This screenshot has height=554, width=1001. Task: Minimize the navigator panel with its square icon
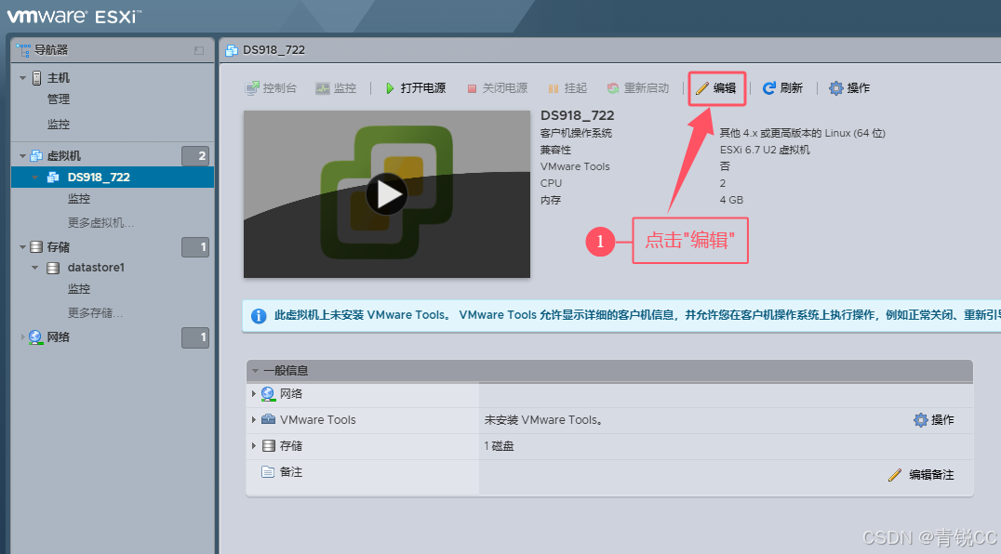199,50
